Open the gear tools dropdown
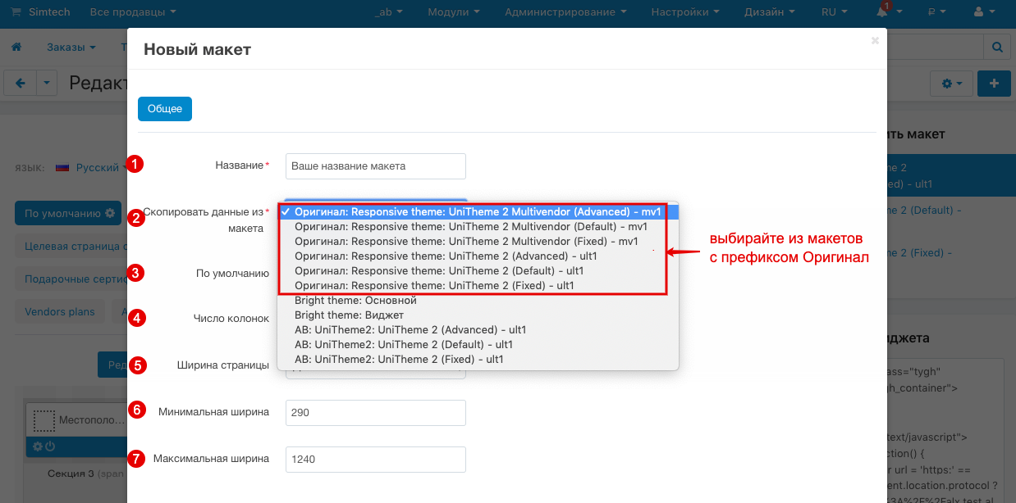The width and height of the screenshot is (1016, 503). (x=951, y=84)
